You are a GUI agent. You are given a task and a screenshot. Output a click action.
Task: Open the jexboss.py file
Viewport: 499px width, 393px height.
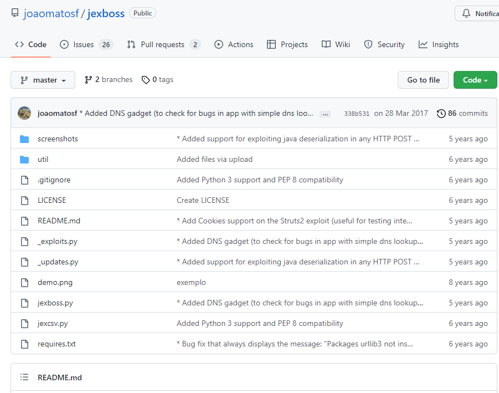[x=55, y=303]
